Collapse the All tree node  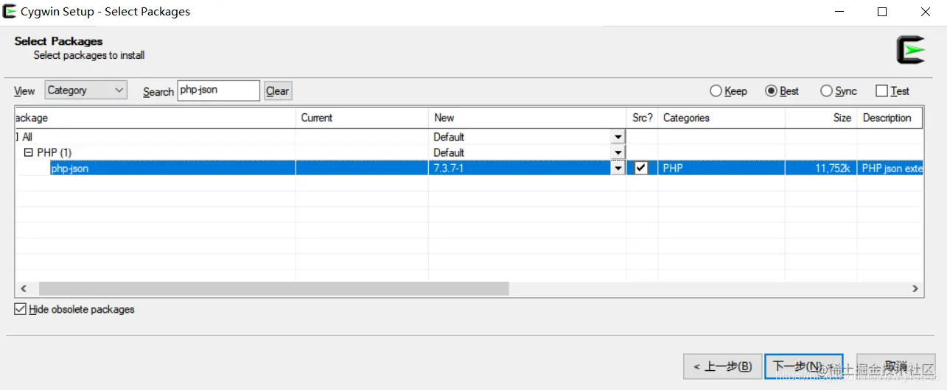point(17,137)
